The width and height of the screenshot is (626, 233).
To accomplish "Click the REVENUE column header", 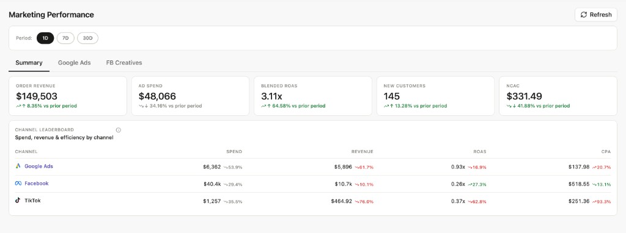I will tap(362, 152).
